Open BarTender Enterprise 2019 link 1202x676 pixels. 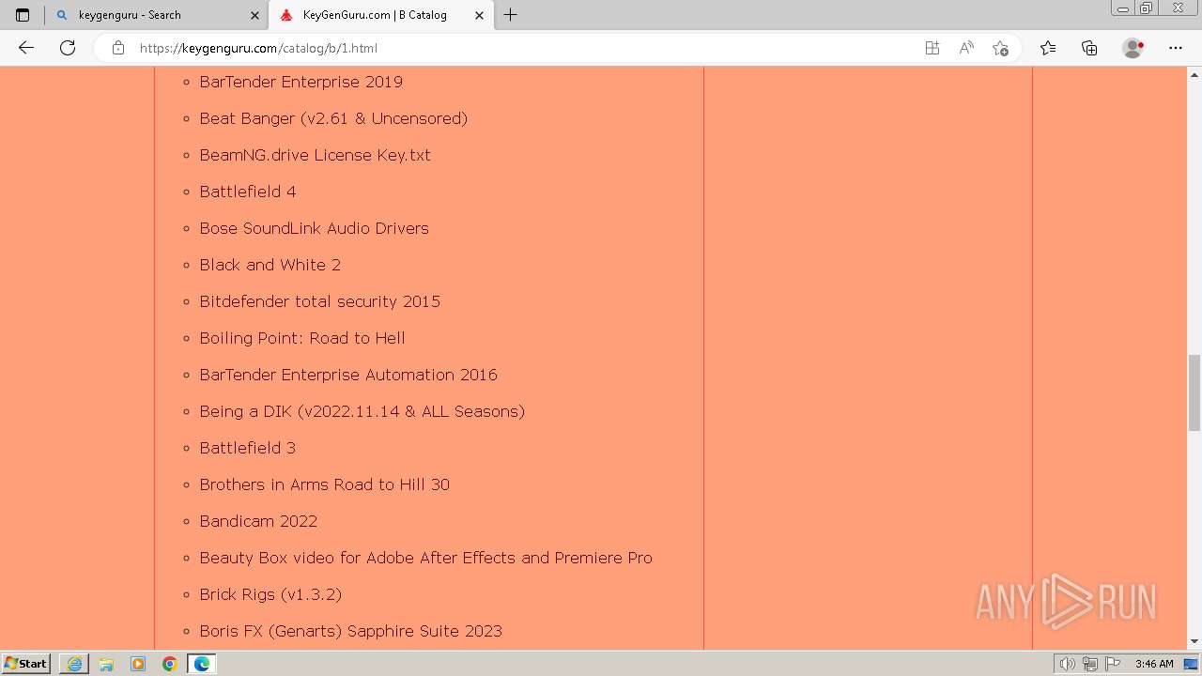click(x=300, y=82)
